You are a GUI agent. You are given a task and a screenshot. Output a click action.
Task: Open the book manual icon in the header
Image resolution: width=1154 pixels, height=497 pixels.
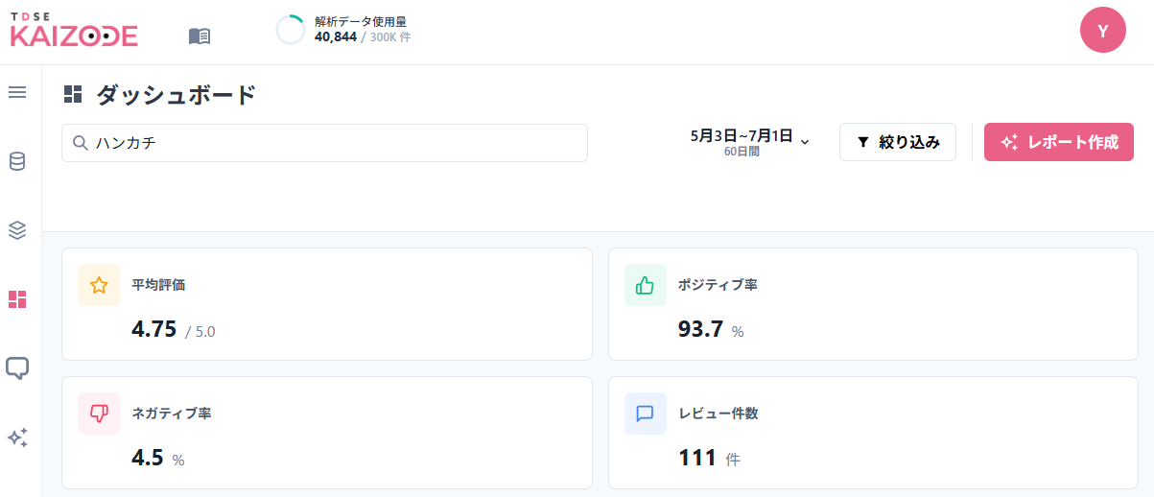tap(200, 36)
